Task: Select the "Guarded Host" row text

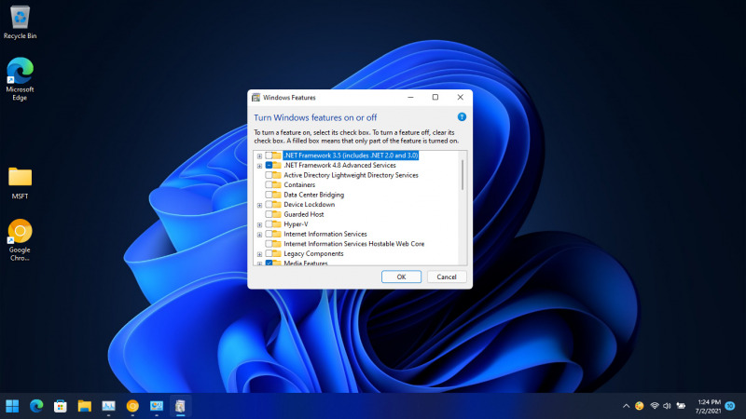Action: pos(304,214)
